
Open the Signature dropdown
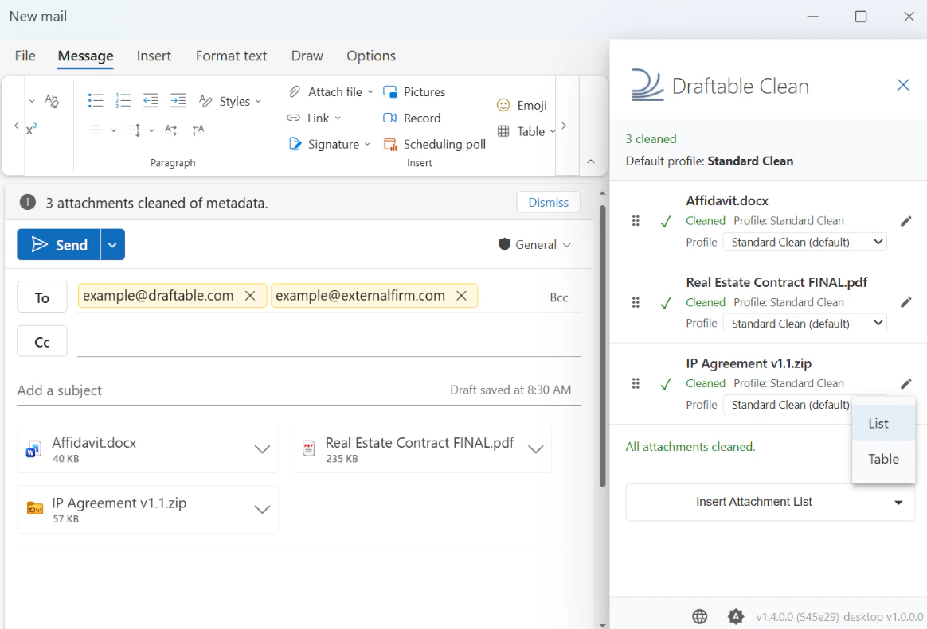coord(367,145)
